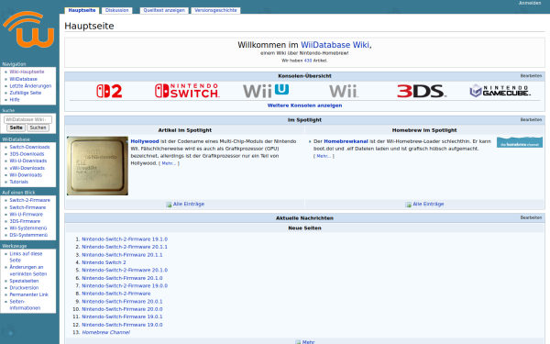550x344 pixels.
Task: Open Nintendo-Switch-Firmware 20.1.1 page
Action: [122, 255]
